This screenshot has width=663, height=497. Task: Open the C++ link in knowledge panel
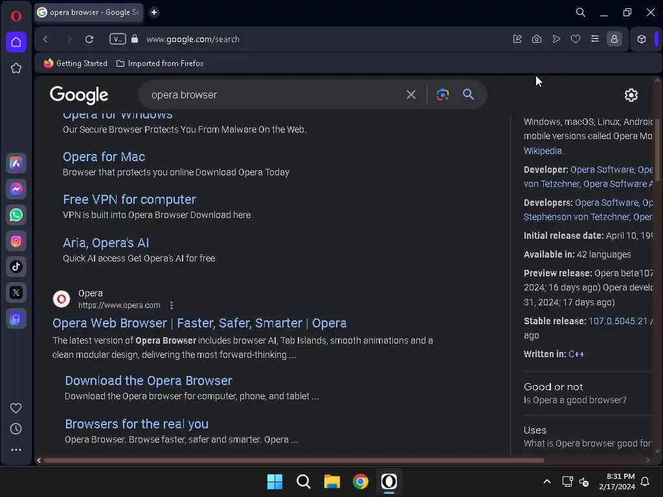pos(576,354)
